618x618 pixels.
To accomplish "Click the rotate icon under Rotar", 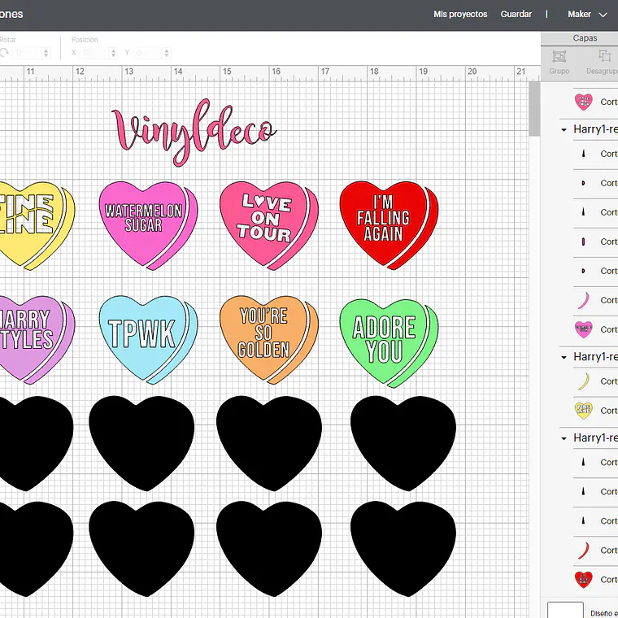I will pos(4,53).
